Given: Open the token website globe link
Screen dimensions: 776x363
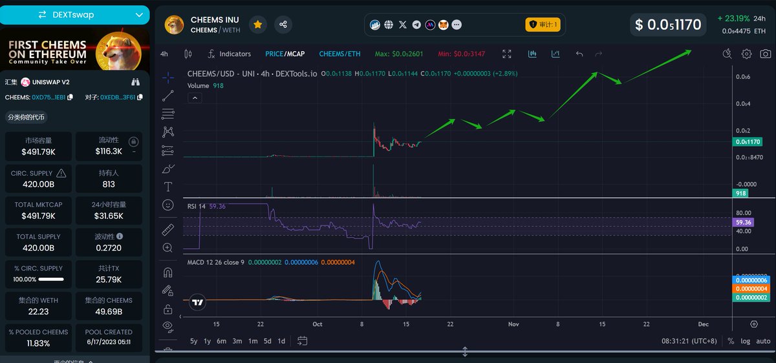Looking at the screenshot, I should [389, 25].
